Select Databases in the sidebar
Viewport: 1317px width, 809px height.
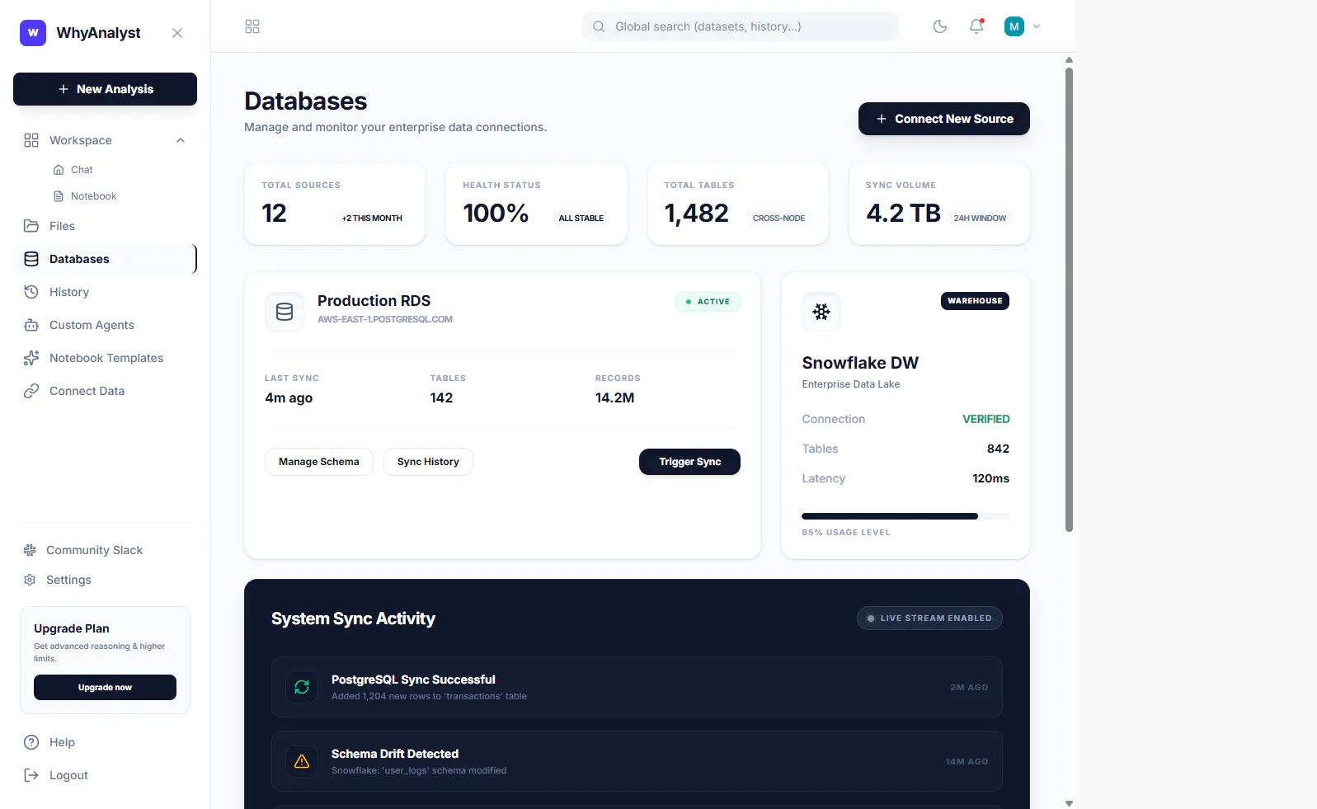coord(105,259)
